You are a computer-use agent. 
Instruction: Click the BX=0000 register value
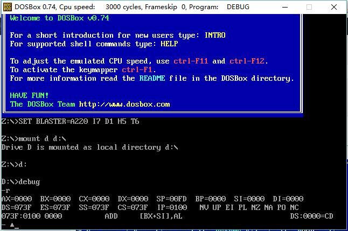(55, 199)
